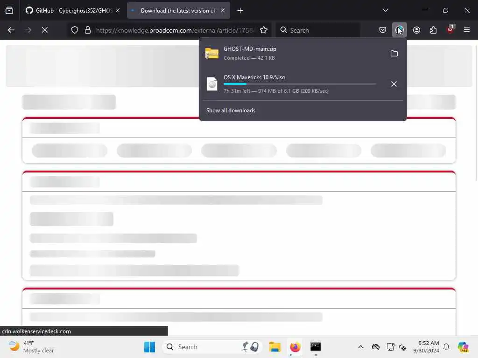Open the weather widget showing 41°F
This screenshot has height=358, width=478.
tap(31, 347)
